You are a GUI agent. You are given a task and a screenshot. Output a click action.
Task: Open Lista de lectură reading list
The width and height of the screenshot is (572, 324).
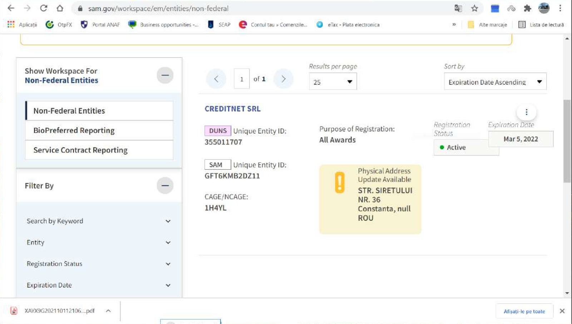[x=541, y=25]
